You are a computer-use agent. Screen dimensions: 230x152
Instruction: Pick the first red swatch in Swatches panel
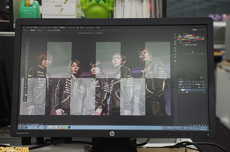click(183, 35)
